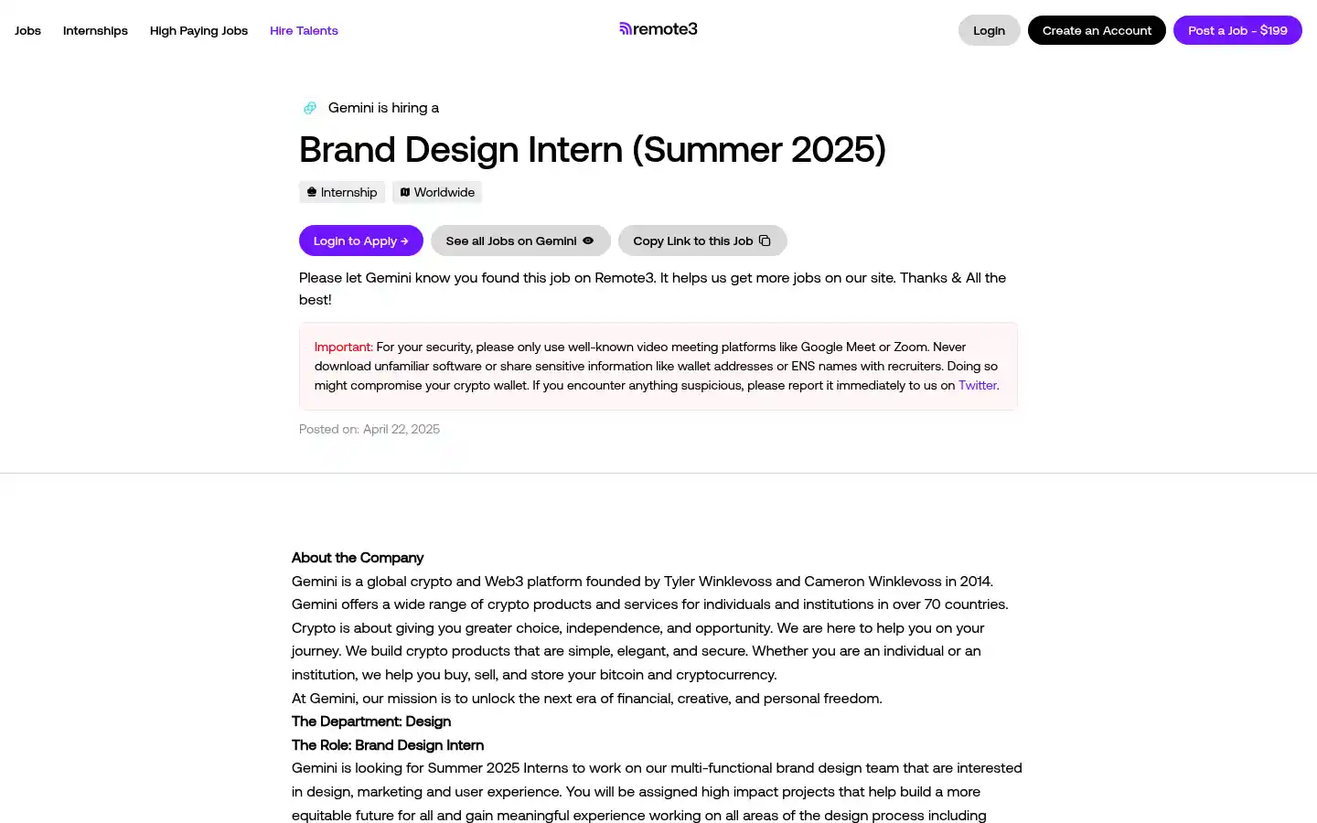Click the Gemini company icon beside hiring text
This screenshot has width=1317, height=823.
310,108
